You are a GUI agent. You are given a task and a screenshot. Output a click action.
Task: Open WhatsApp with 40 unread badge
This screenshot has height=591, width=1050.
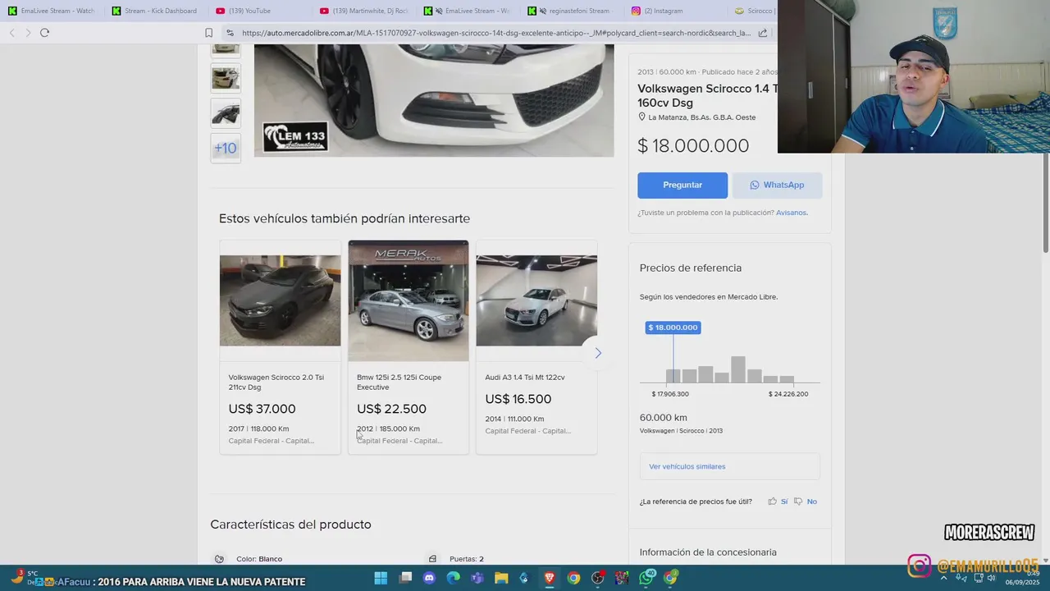pyautogui.click(x=646, y=578)
